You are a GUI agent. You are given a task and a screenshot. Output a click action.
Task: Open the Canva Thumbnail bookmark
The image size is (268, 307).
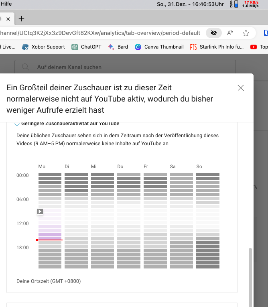pos(159,47)
